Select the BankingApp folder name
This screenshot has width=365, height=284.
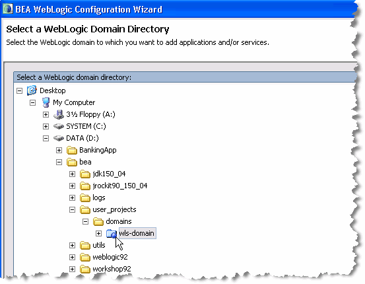98,151
